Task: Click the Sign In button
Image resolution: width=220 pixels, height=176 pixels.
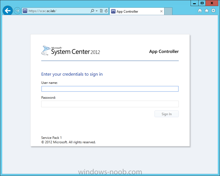Action: [x=167, y=114]
